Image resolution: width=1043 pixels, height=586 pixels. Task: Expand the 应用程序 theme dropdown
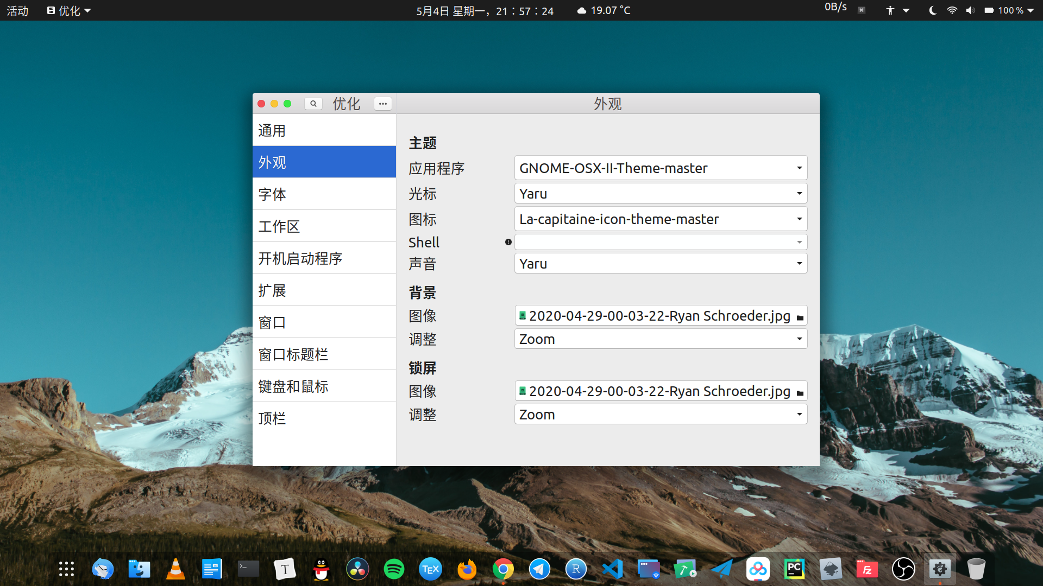[x=660, y=168]
